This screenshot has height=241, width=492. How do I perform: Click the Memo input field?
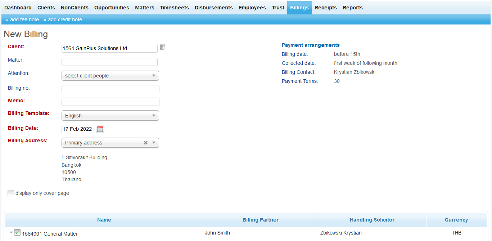tap(110, 102)
